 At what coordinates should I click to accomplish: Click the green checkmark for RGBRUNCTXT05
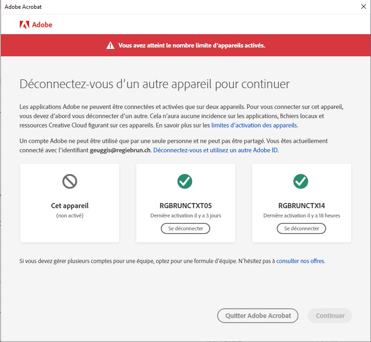coord(185,182)
